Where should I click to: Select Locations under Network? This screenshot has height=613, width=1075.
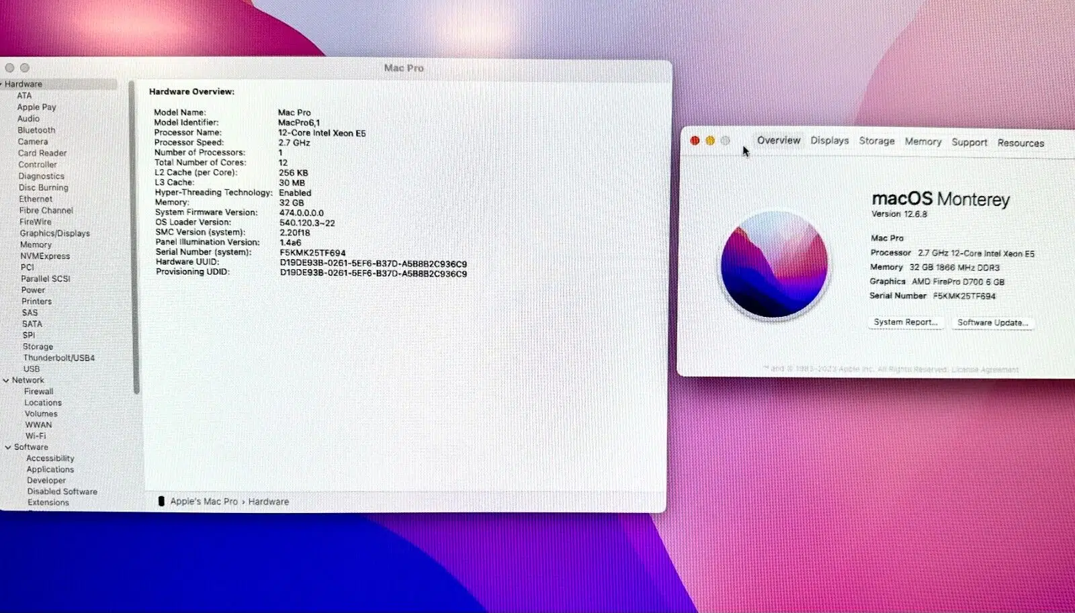(43, 403)
